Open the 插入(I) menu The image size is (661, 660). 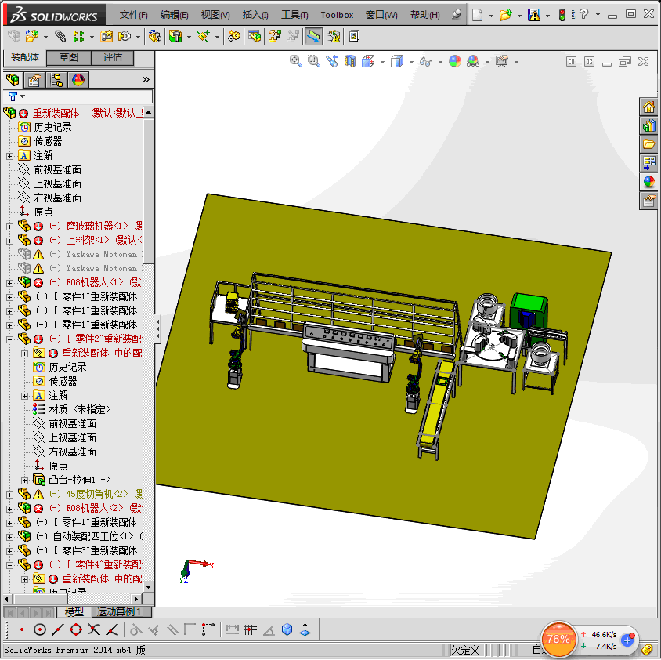[x=255, y=15]
